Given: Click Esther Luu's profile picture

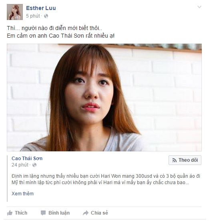Looking at the screenshot, I should tap(15, 12).
